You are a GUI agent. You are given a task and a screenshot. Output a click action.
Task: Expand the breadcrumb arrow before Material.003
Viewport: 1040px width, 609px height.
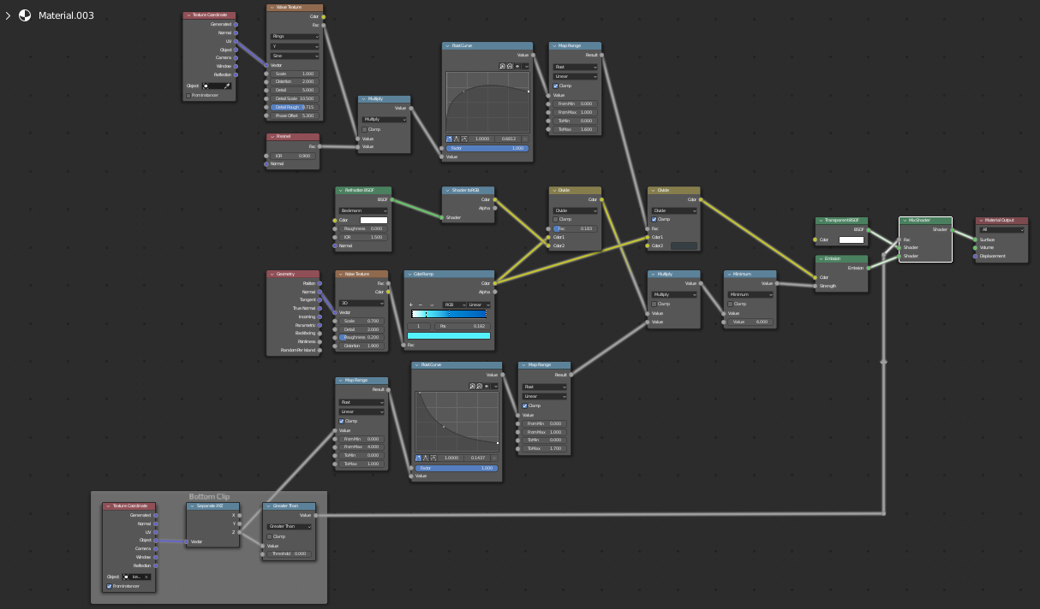tap(8, 15)
